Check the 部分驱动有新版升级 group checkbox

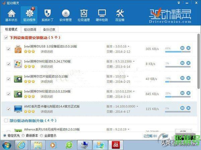pos(6,120)
